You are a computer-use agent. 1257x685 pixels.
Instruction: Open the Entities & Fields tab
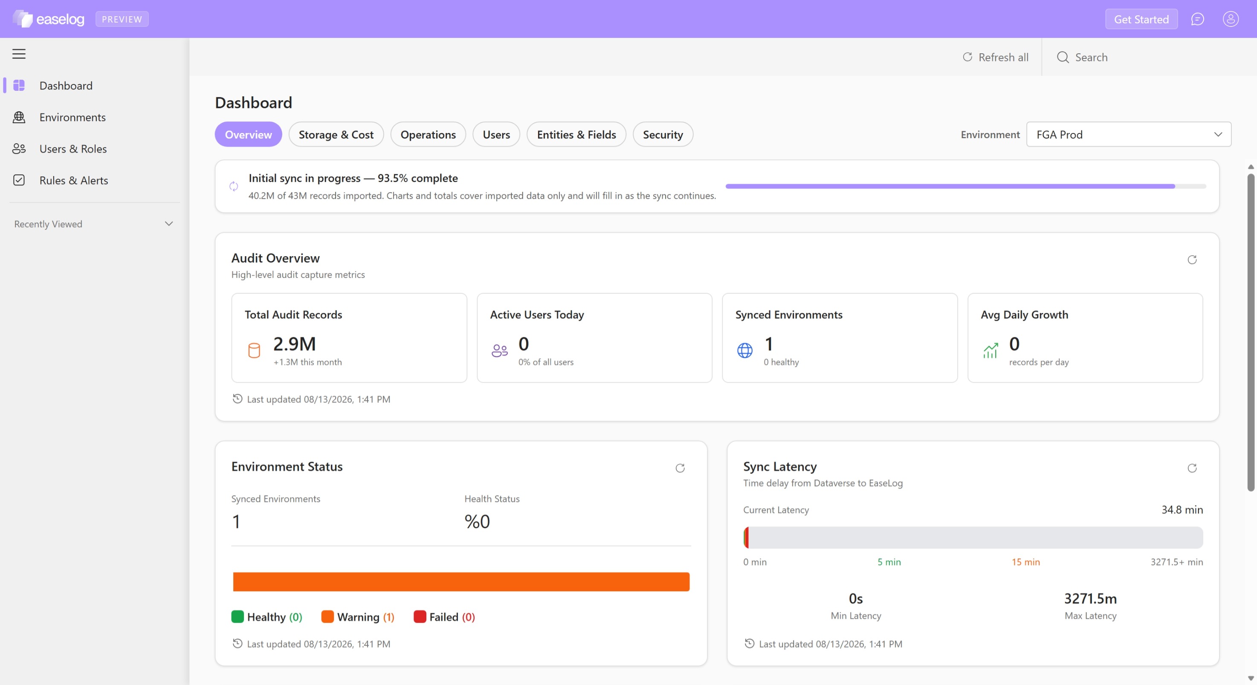[576, 135]
